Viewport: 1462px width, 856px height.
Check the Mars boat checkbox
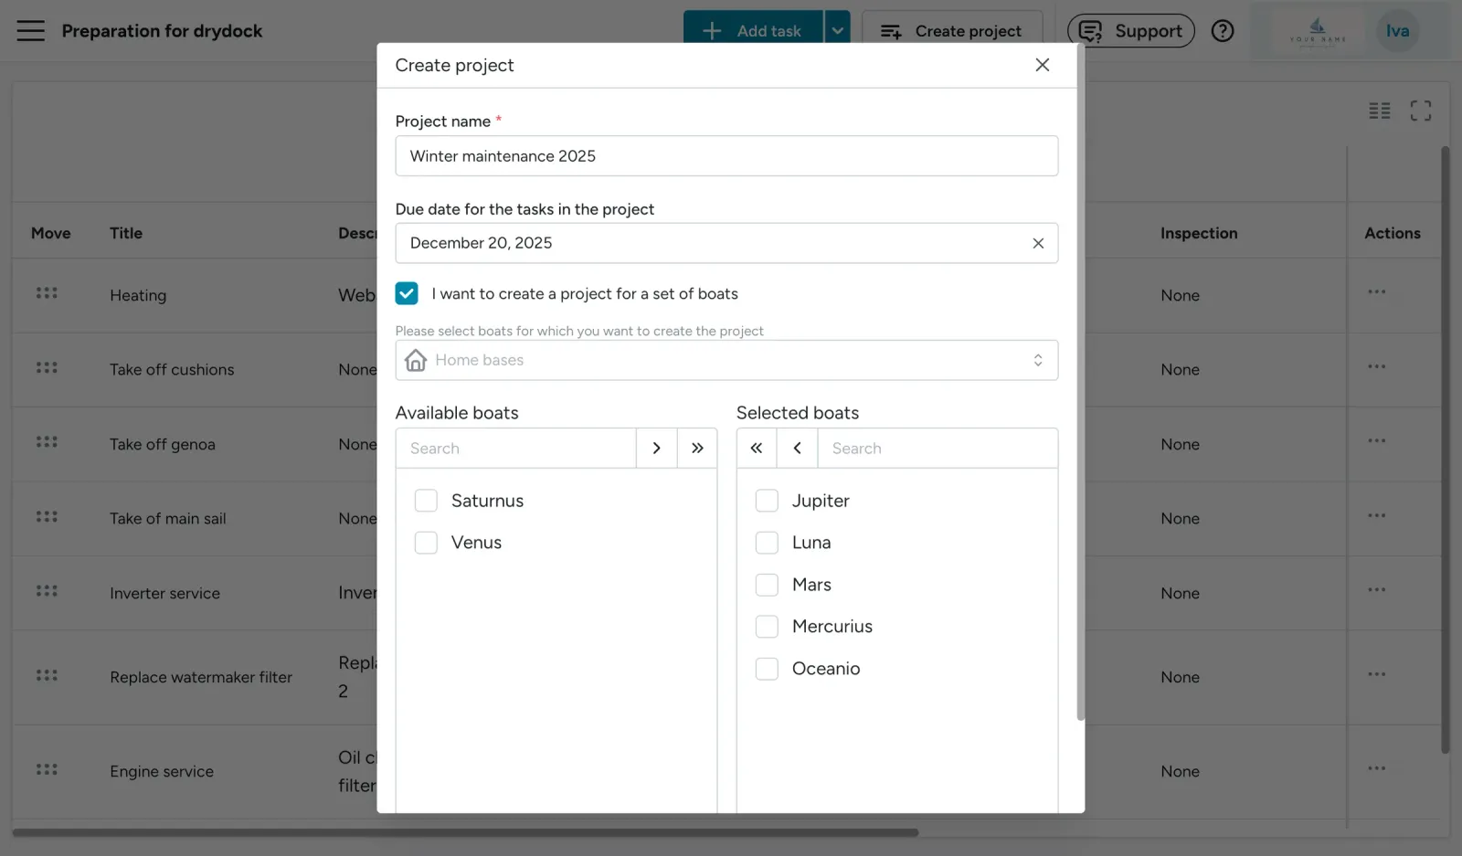767,585
